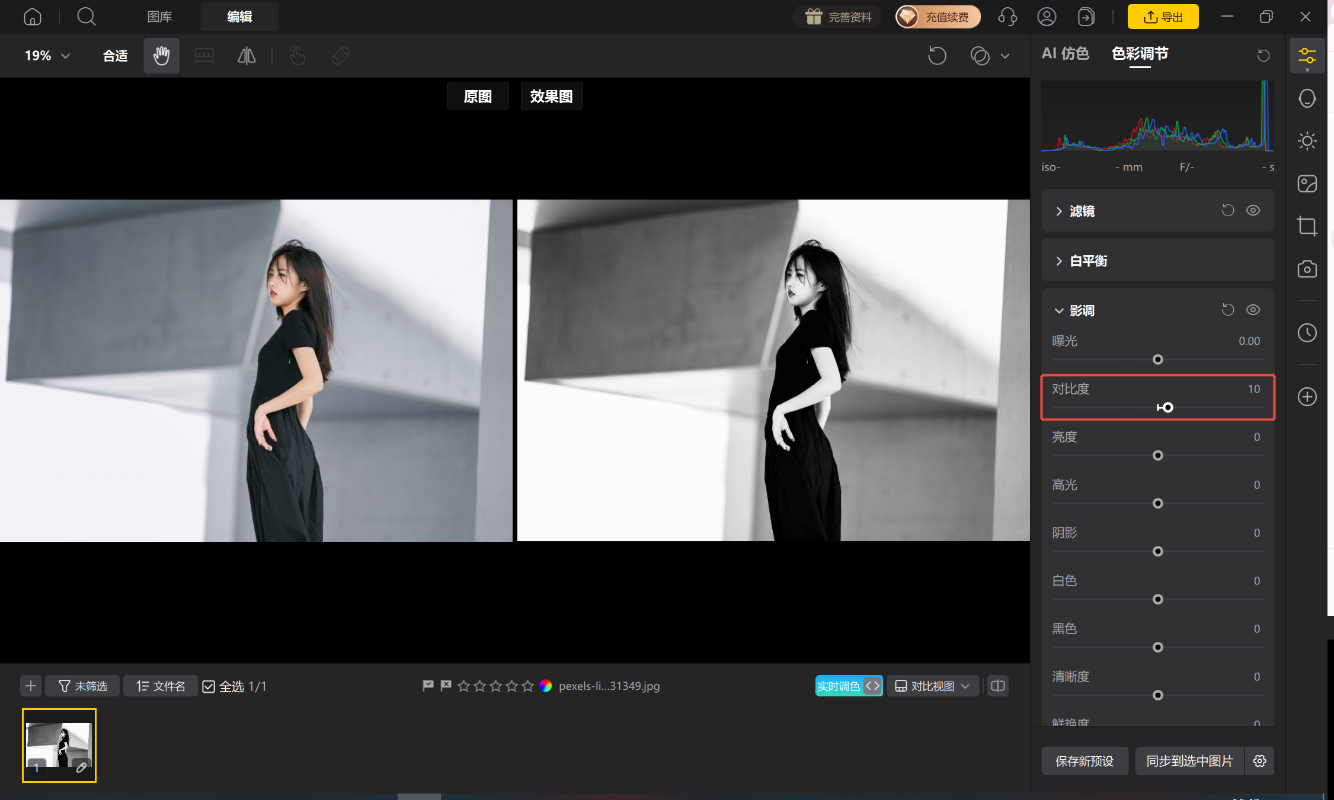This screenshot has height=800, width=1334.
Task: Expand the 滤镜 section
Action: point(1058,211)
